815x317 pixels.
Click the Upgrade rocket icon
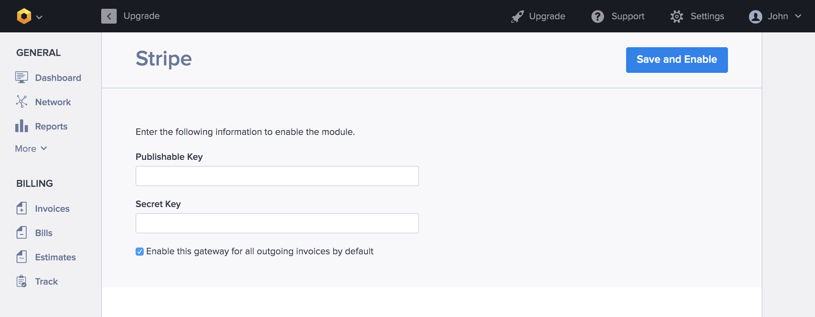tap(517, 16)
